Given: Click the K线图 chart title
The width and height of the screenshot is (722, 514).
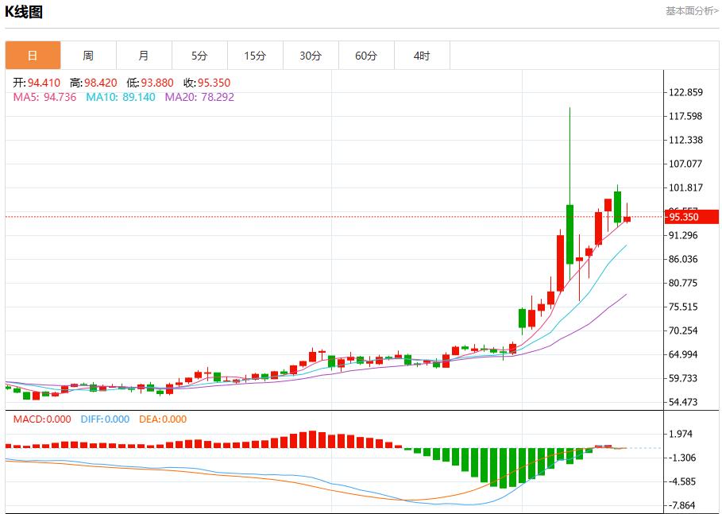Looking at the screenshot, I should click(x=24, y=12).
